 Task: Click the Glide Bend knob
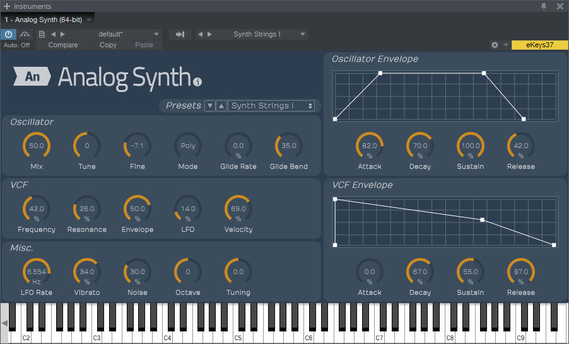(x=288, y=146)
